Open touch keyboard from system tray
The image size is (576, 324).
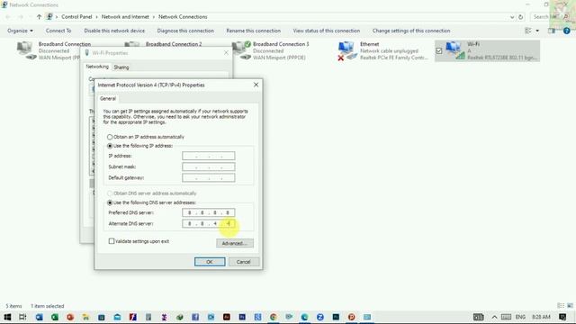pos(506,317)
